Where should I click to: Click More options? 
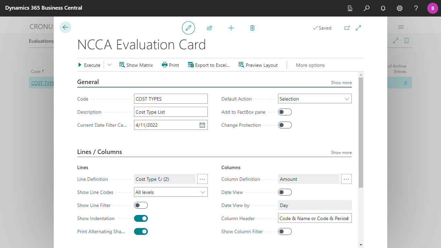click(310, 65)
